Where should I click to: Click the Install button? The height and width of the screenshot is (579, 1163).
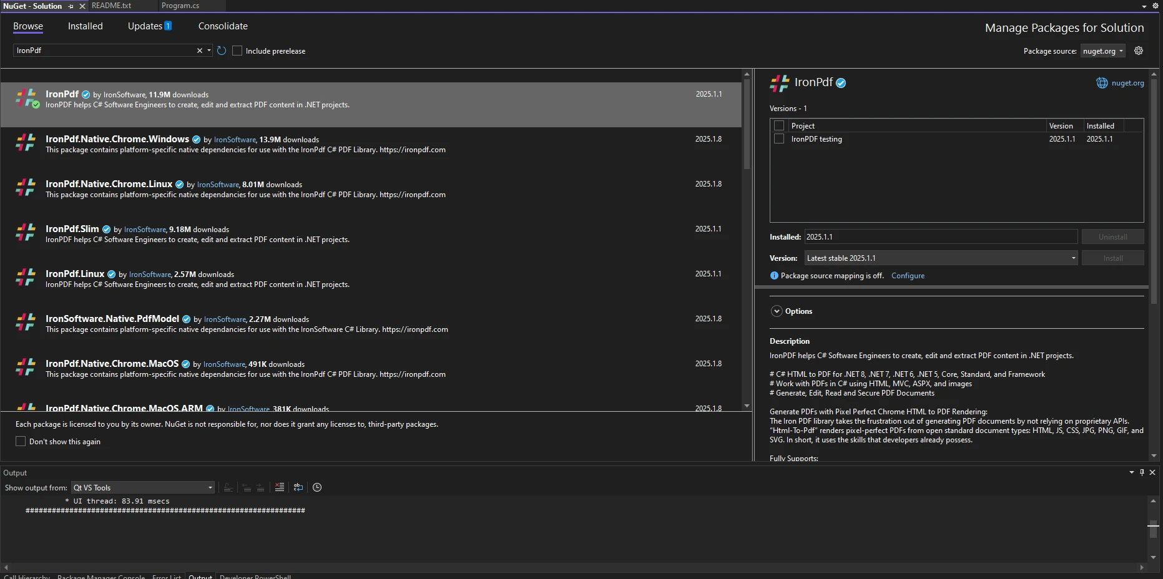click(1113, 258)
